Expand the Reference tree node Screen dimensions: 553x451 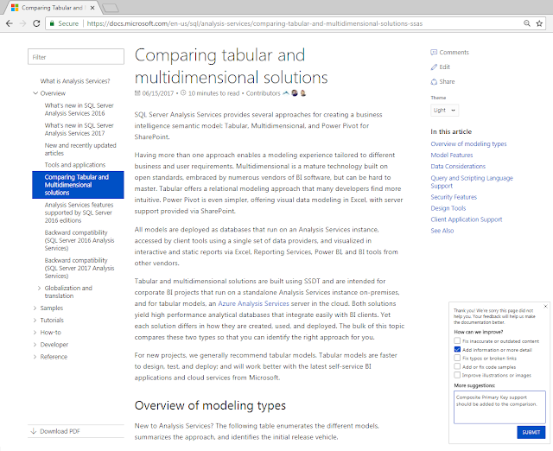tap(35, 357)
